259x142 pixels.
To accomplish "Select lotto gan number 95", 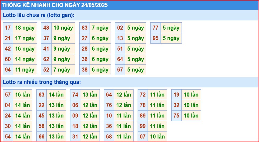I will pyautogui.click(x=156, y=38).
